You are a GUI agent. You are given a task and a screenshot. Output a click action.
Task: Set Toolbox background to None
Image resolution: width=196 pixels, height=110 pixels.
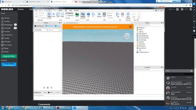(x=57, y=92)
